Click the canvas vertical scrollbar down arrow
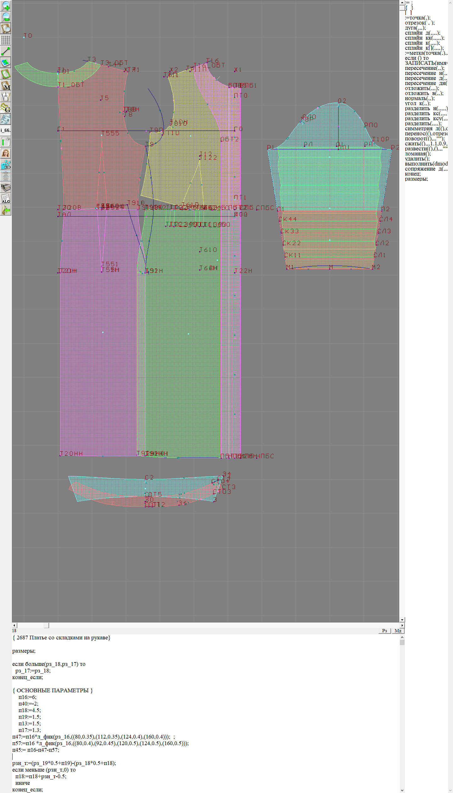This screenshot has width=453, height=793. click(x=402, y=620)
